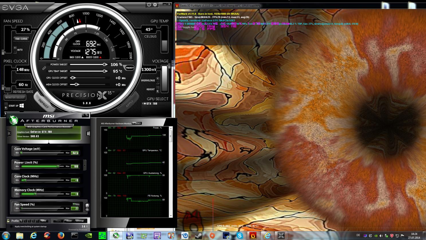Toggle fan speed AUTO switch in EVGA
This screenshot has width=426, height=240.
15,49
